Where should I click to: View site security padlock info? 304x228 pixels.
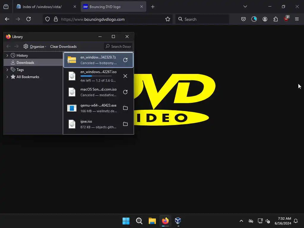(56, 19)
